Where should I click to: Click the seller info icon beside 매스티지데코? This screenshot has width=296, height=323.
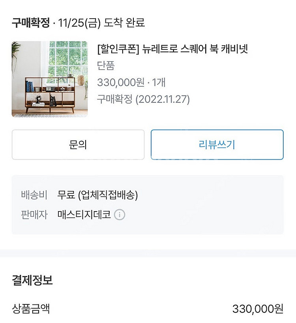coord(120,215)
